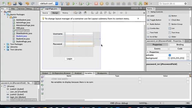Expand the Test Packages node
Image resolution: width=192 pixels, height=108 pixels.
pyautogui.click(x=4, y=44)
